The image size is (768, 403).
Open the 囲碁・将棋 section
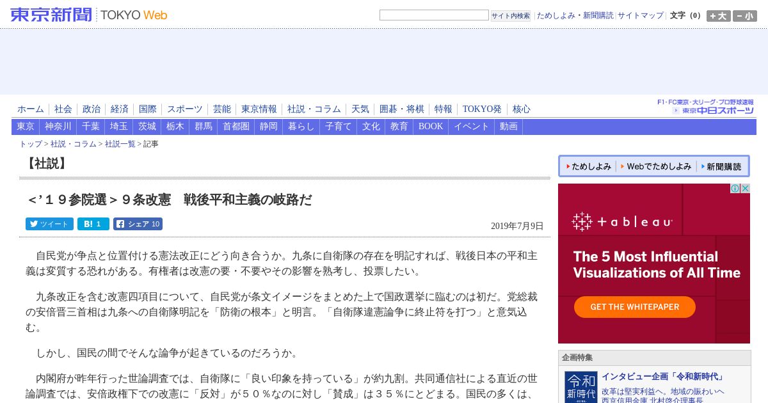402,109
